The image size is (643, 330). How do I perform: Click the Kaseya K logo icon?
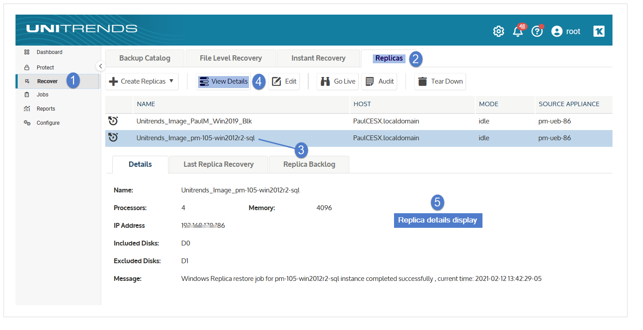(x=599, y=31)
